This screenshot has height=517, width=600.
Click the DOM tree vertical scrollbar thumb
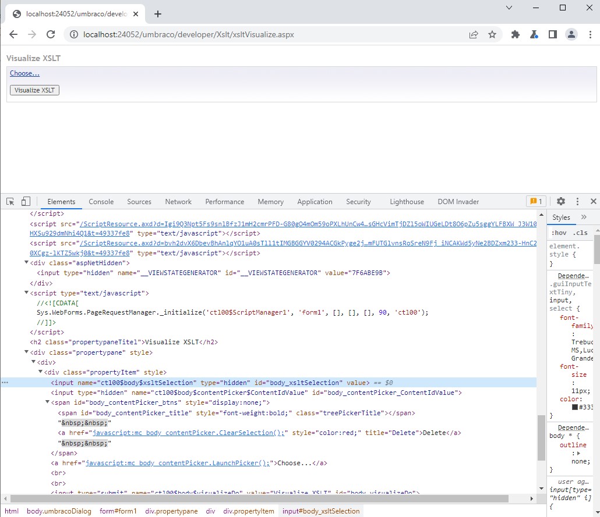click(x=541, y=437)
